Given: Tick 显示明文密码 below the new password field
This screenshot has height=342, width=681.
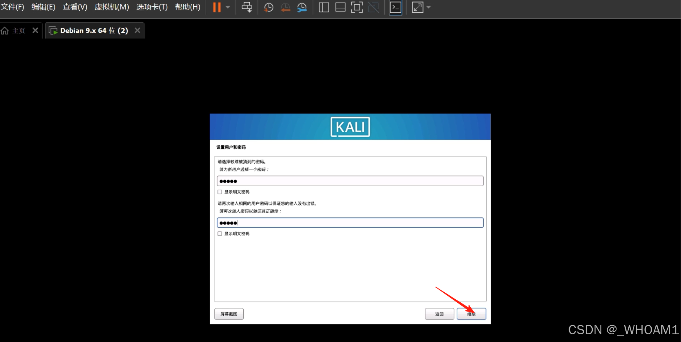Looking at the screenshot, I should (x=220, y=192).
